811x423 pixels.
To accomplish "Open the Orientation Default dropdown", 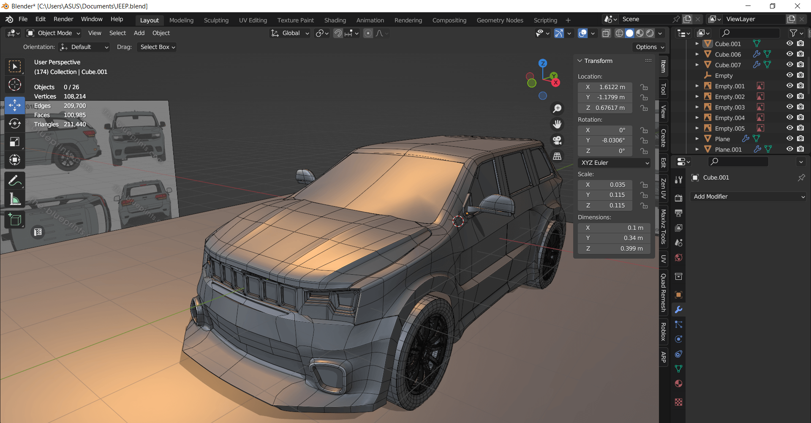I will [x=84, y=47].
